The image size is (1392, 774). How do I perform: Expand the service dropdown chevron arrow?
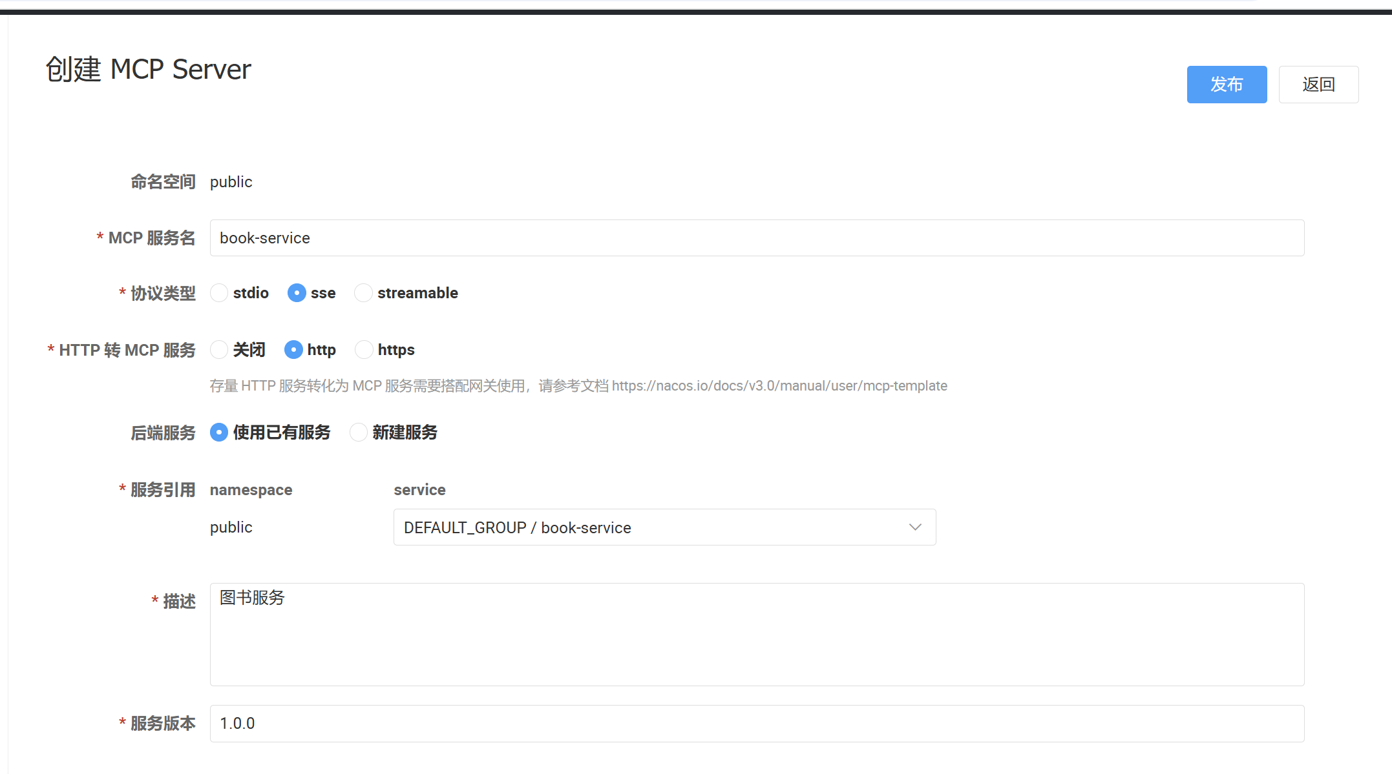pyautogui.click(x=914, y=527)
